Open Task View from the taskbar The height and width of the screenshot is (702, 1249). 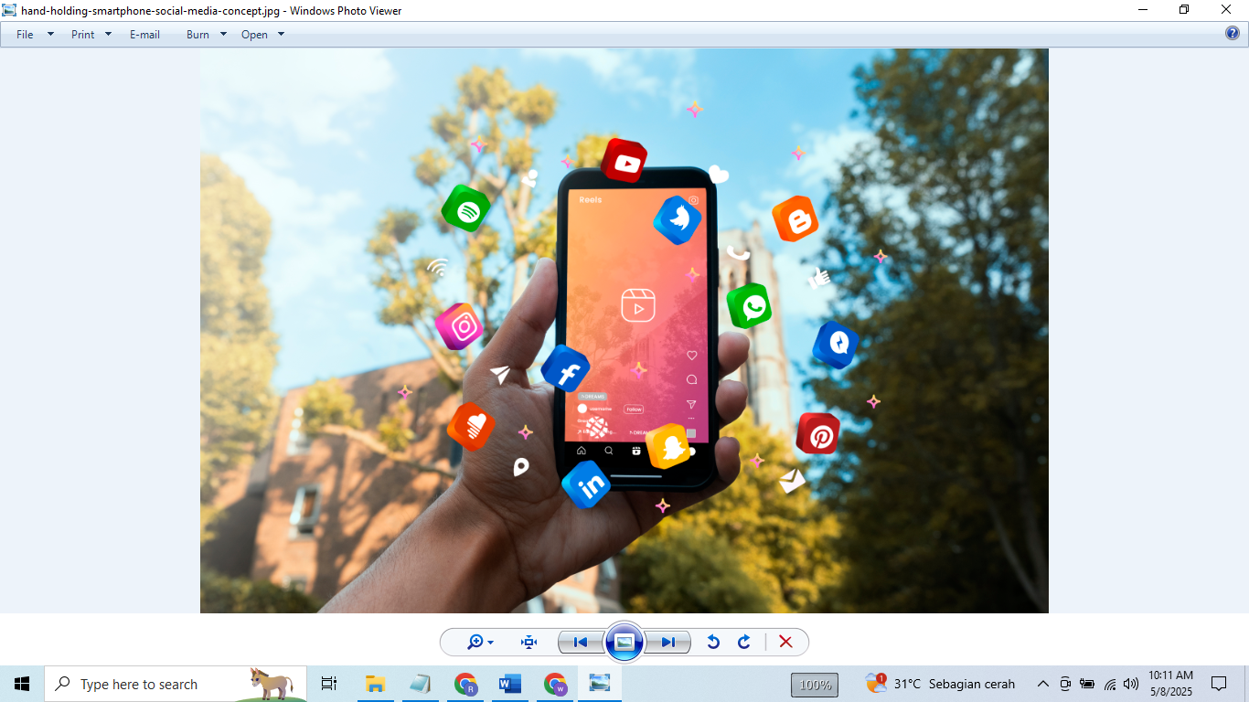[x=329, y=684]
